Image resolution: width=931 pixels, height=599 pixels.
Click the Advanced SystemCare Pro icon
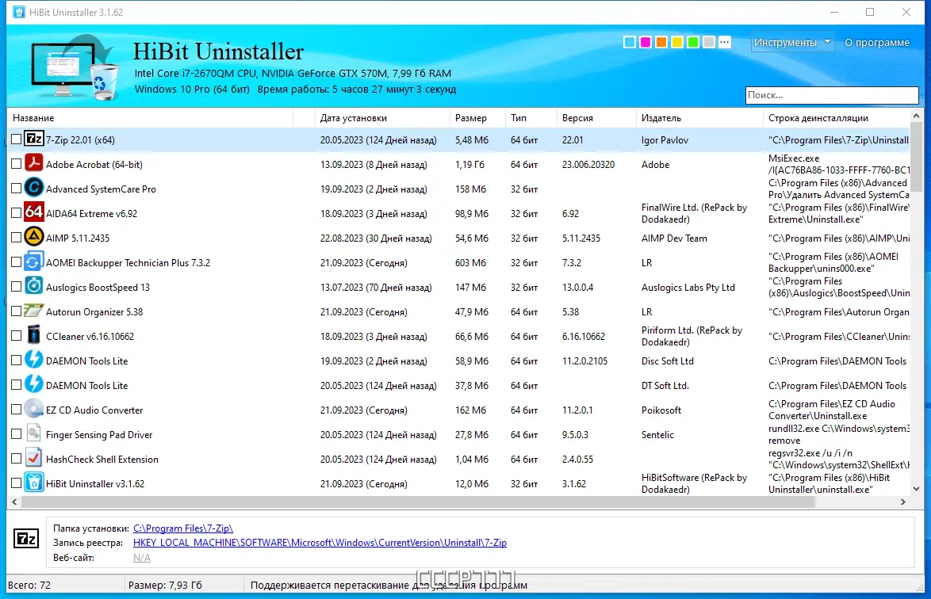33,189
